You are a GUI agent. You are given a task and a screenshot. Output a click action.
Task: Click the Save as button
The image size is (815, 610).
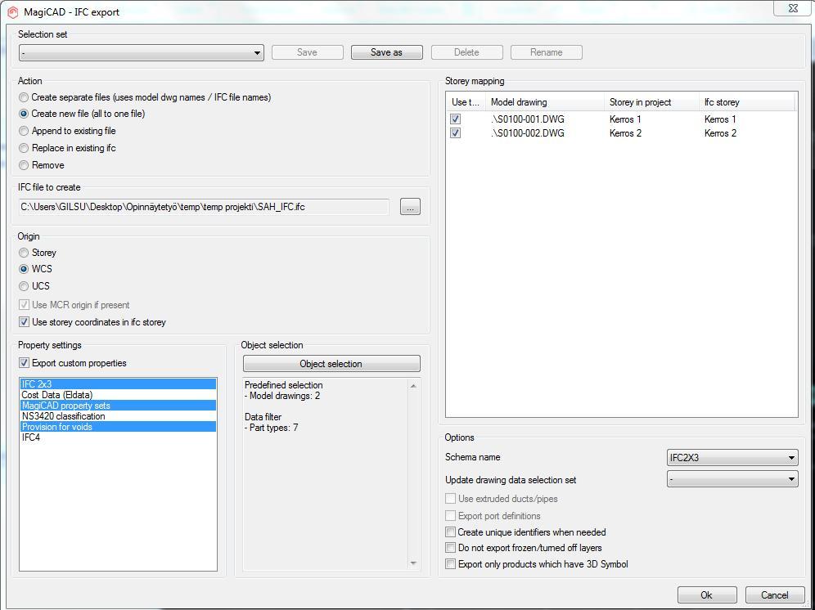387,52
